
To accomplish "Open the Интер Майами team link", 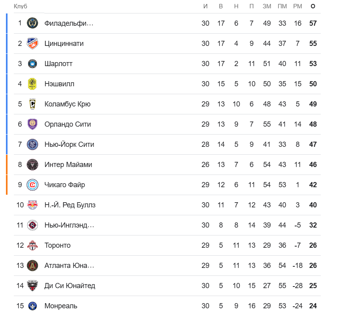I will [x=68, y=165].
